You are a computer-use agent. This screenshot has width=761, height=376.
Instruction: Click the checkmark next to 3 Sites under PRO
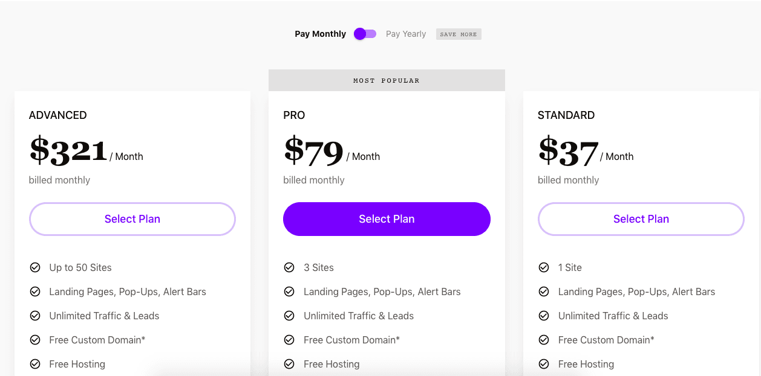coord(289,267)
